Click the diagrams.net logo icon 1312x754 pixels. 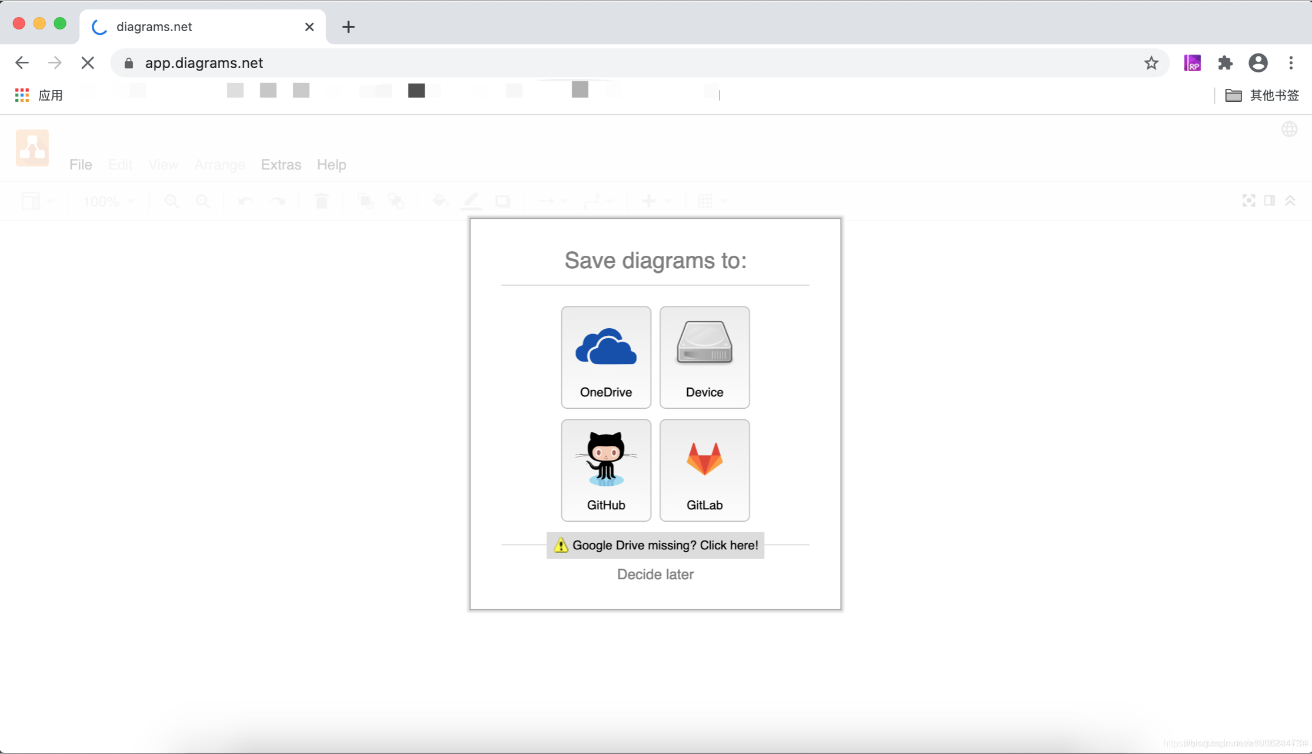point(32,148)
